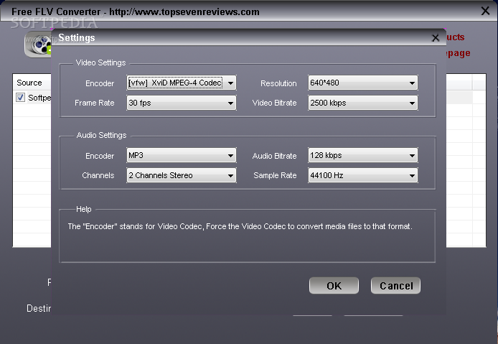498x344 pixels.
Task: Click the OK button
Action: pyautogui.click(x=334, y=286)
